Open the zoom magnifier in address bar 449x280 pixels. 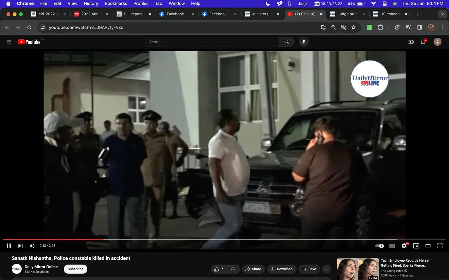(x=333, y=27)
